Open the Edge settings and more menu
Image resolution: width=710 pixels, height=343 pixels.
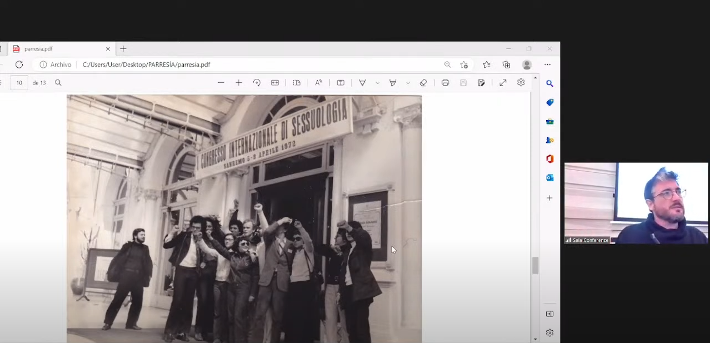click(x=547, y=64)
